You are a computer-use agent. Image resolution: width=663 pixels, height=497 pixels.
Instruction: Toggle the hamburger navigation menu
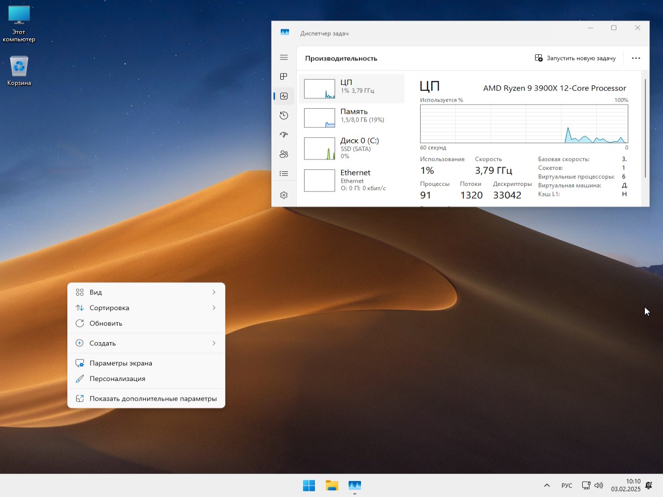pos(283,57)
